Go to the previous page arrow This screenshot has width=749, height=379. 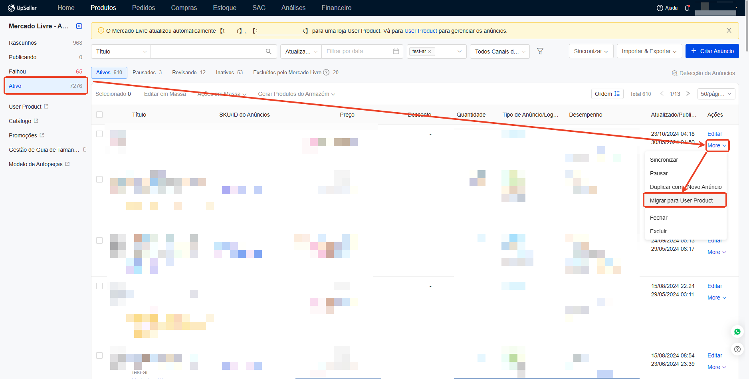(662, 93)
